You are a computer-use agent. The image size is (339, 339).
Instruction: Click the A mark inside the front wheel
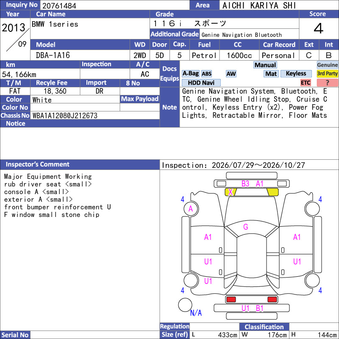[x=190, y=209]
